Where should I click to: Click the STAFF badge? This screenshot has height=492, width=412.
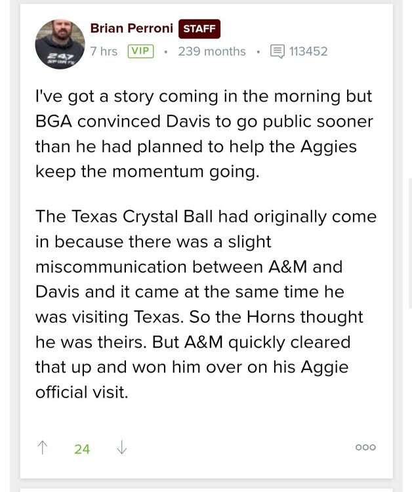pyautogui.click(x=199, y=29)
